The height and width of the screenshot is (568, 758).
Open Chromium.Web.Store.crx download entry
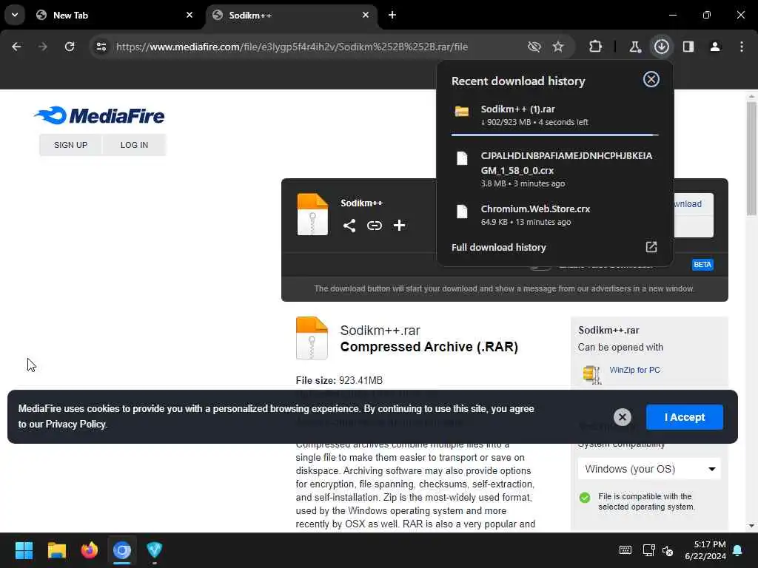click(x=555, y=215)
